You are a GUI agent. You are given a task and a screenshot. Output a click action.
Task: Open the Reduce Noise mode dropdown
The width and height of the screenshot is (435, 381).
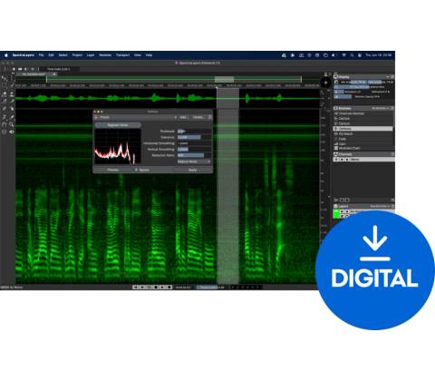(194, 161)
